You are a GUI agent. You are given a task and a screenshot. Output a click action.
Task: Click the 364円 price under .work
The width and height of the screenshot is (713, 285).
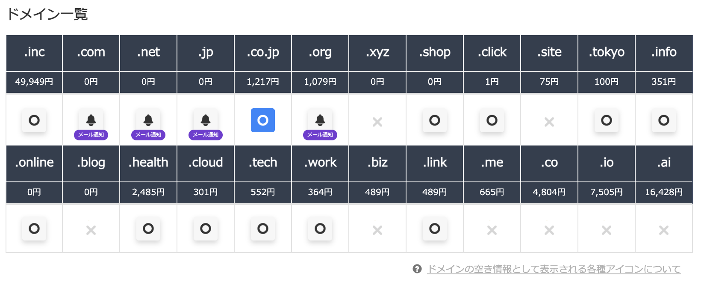click(x=320, y=193)
